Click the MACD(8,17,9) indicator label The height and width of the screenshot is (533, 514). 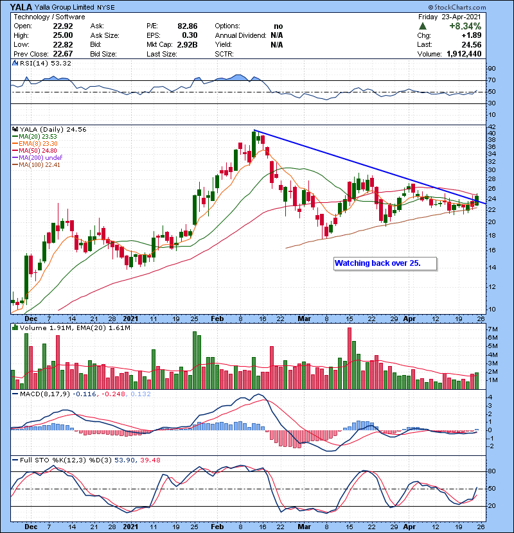coord(45,394)
